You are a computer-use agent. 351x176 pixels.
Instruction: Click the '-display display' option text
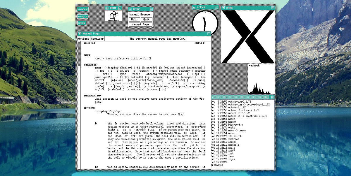[x=107, y=111]
